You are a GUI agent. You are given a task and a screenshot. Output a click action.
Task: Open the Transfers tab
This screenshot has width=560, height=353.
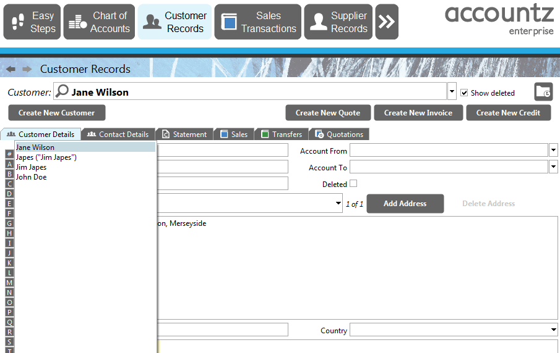pyautogui.click(x=282, y=135)
